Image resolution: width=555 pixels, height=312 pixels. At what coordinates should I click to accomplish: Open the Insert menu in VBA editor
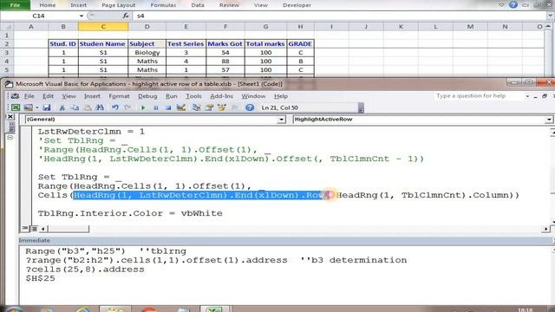click(x=92, y=96)
